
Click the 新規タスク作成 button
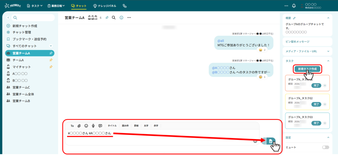(307, 69)
